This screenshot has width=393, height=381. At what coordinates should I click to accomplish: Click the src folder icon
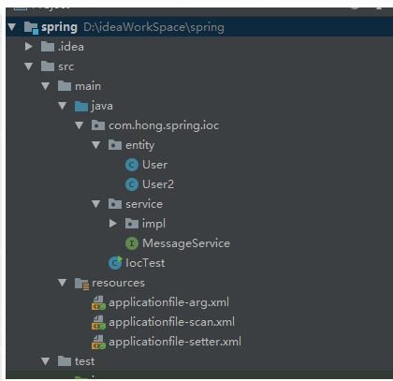[48, 66]
